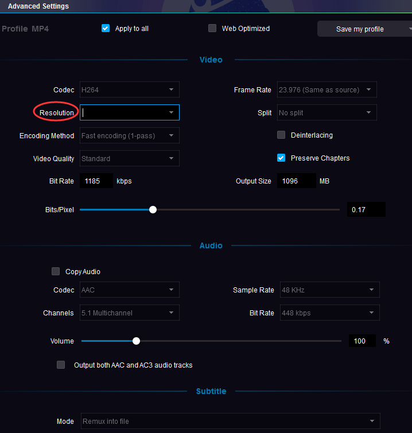The height and width of the screenshot is (433, 412).
Task: Click the Bit Rate kbps input field
Action: [96, 181]
